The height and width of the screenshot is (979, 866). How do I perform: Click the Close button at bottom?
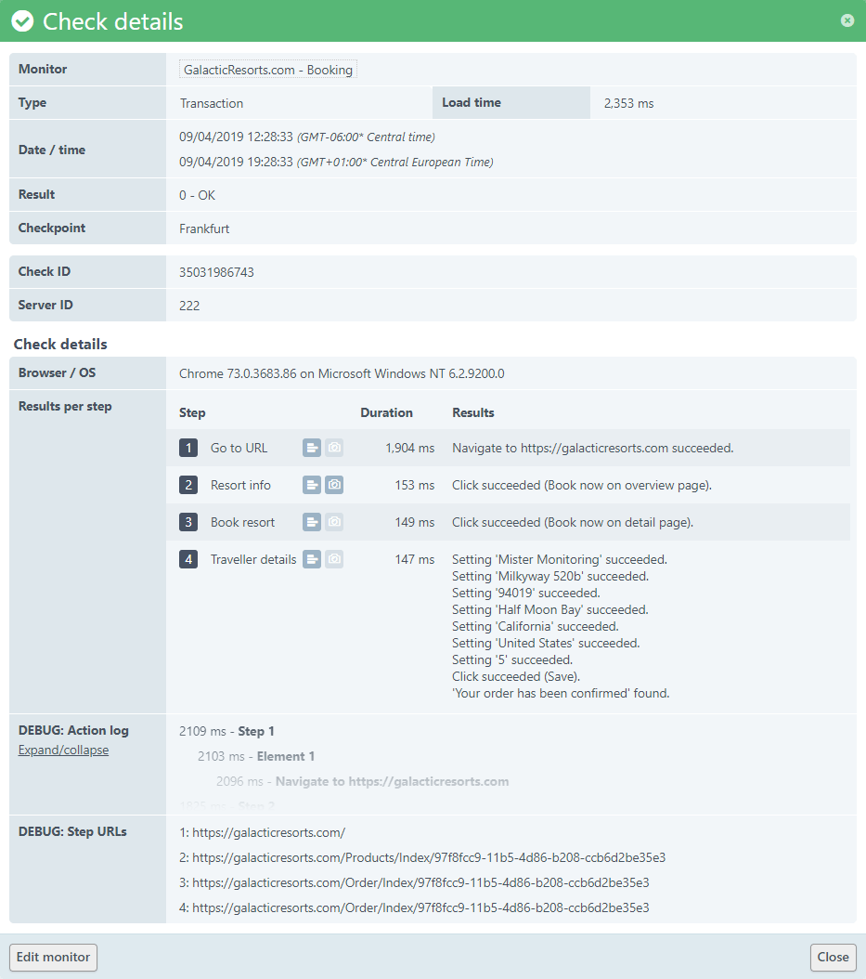tap(833, 957)
